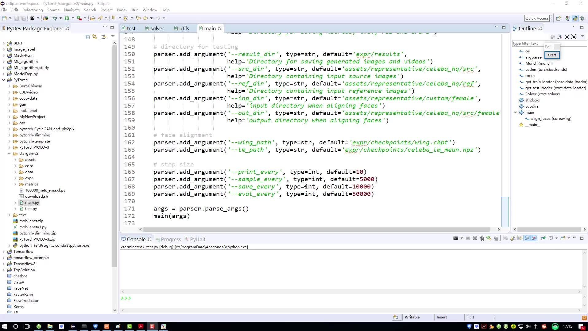
Task: Collapse the main node in Outline
Action: (x=516, y=112)
